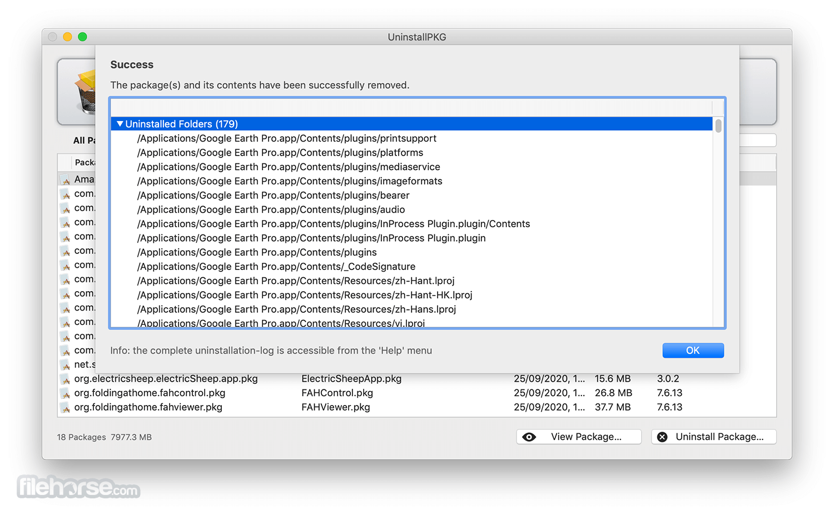Click the date cell in the FAHControl.pkg row
Viewport: 834px width, 515px height.
coord(549,393)
